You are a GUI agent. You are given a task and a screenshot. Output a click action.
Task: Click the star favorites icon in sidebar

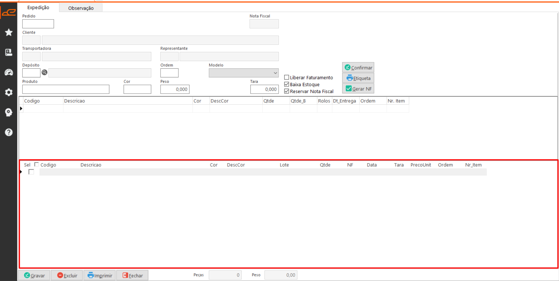(9, 32)
